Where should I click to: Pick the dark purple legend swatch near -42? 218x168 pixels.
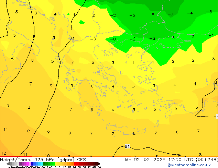coord(20,164)
